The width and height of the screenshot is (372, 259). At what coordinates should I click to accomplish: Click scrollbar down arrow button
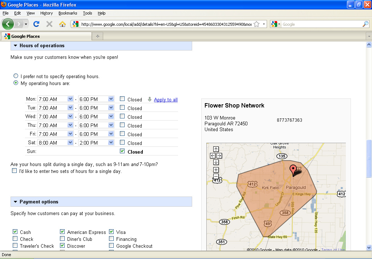click(x=369, y=248)
